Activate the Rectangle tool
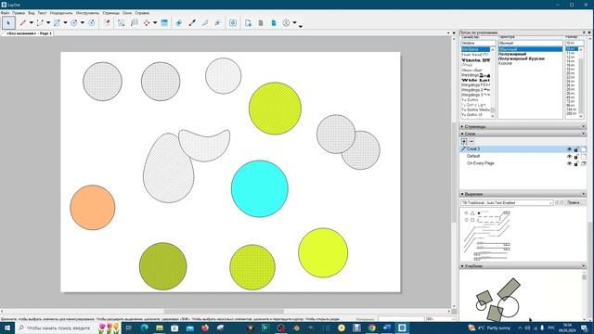The image size is (594, 334). tap(57, 22)
